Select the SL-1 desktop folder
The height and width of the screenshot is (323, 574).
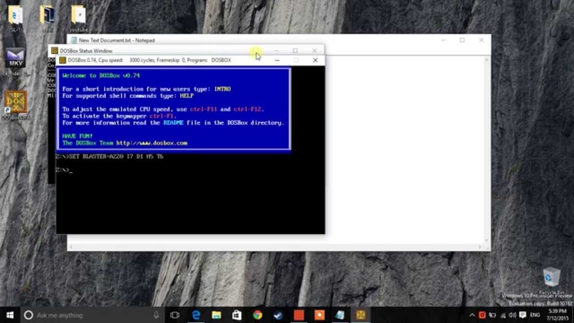coord(16,19)
